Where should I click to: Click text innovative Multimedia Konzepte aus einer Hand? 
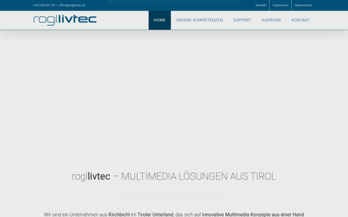tap(253, 215)
